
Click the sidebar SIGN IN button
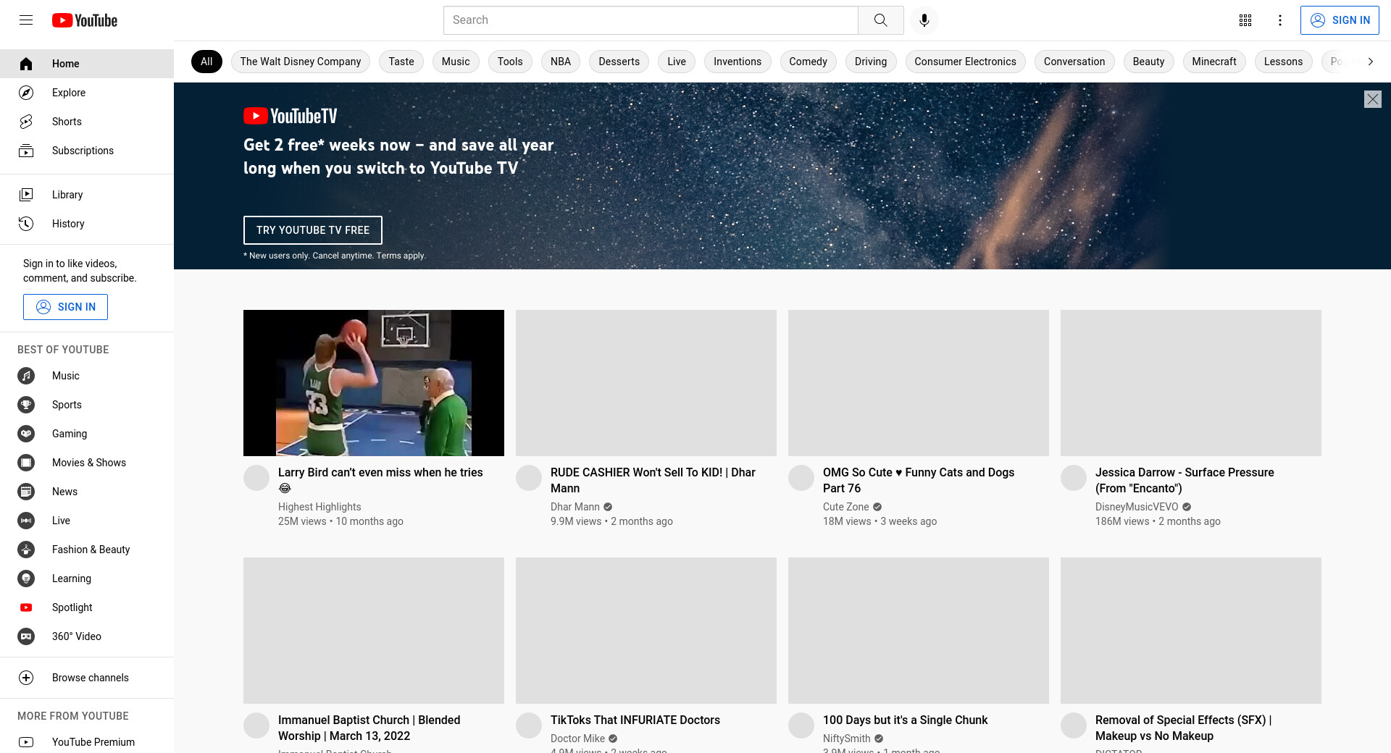tap(65, 307)
